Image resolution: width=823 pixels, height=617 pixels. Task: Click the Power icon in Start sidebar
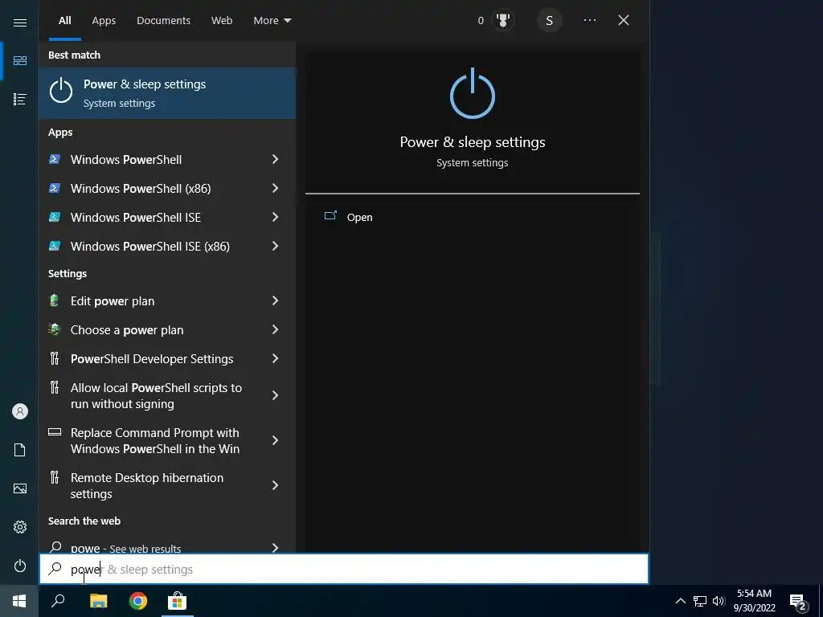20,566
